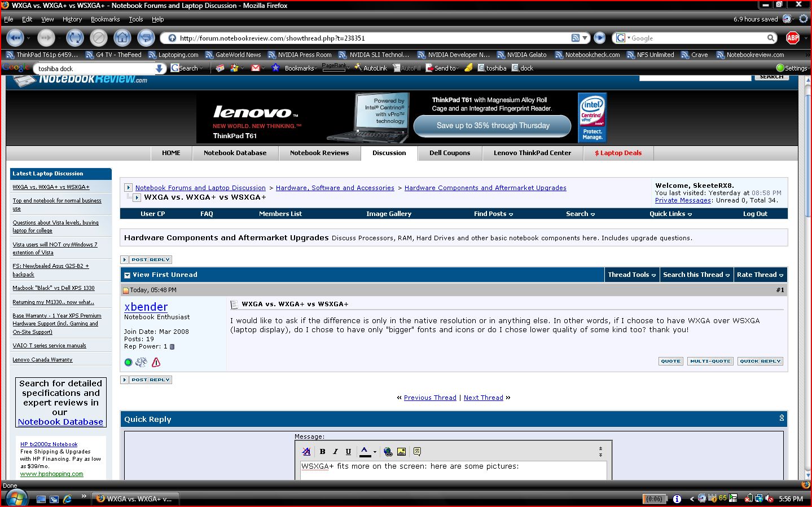Click the reputation scales icon under xbender
Screen dimensions: 812x507
click(141, 362)
